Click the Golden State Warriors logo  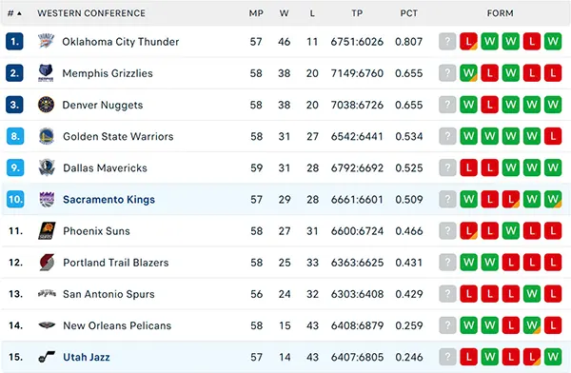coord(47,136)
